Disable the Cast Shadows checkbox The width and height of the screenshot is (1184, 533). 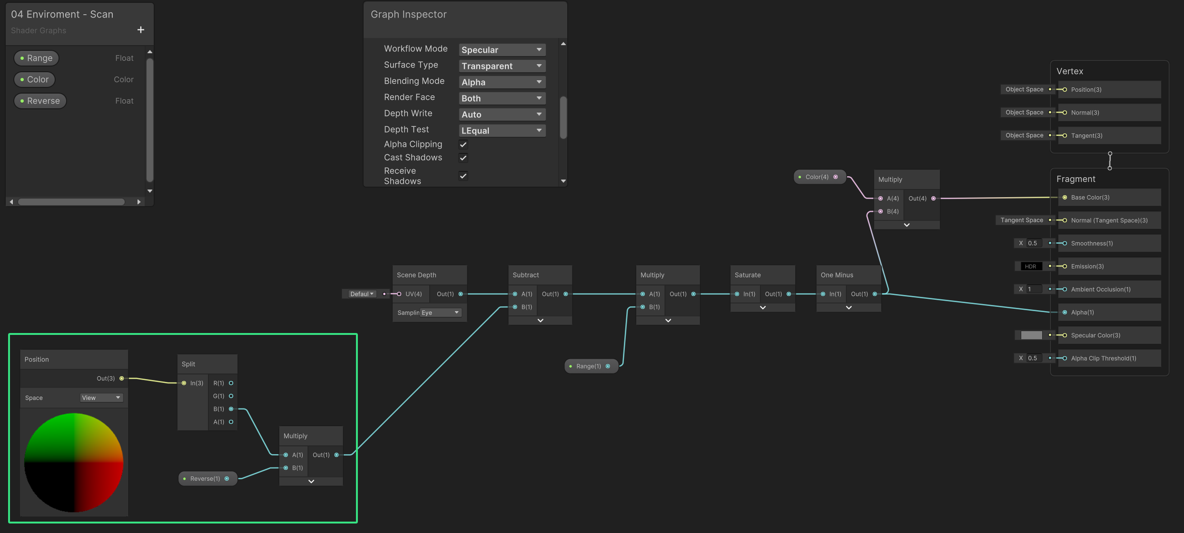pyautogui.click(x=463, y=158)
